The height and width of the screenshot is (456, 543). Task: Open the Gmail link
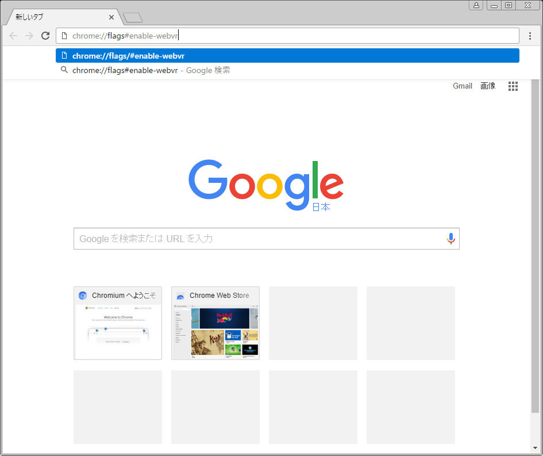[463, 86]
